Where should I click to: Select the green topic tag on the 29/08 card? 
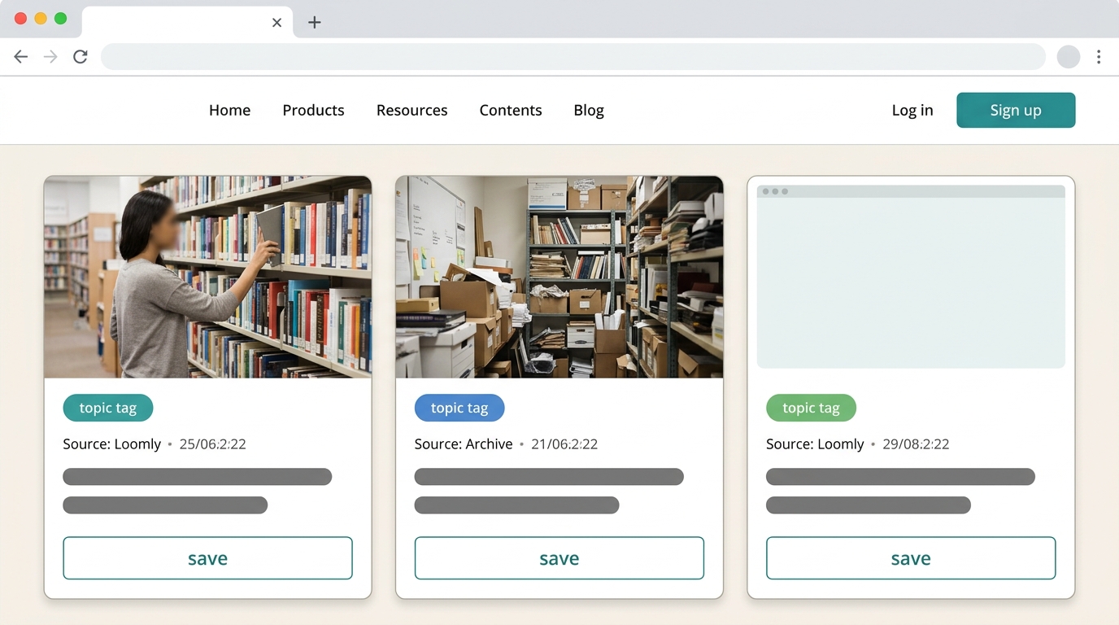click(x=811, y=408)
